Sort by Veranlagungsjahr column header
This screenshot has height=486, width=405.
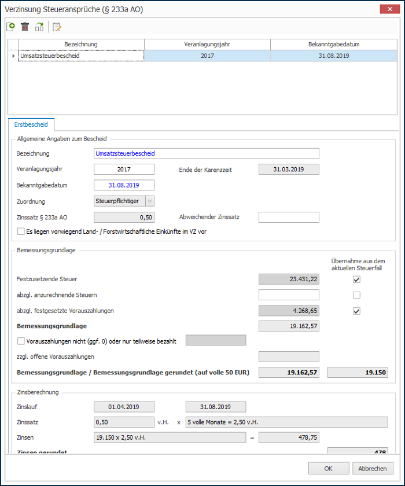pyautogui.click(x=207, y=45)
